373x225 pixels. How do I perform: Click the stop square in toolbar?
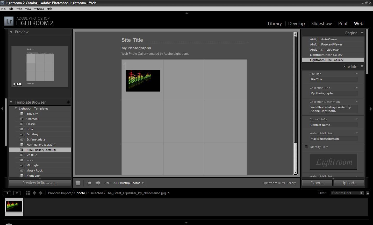pyautogui.click(x=78, y=183)
